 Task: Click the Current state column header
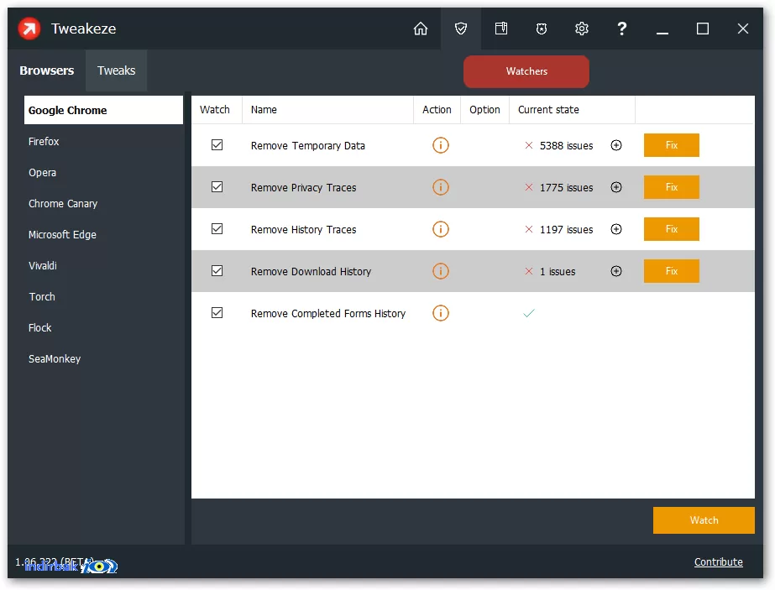click(x=572, y=110)
